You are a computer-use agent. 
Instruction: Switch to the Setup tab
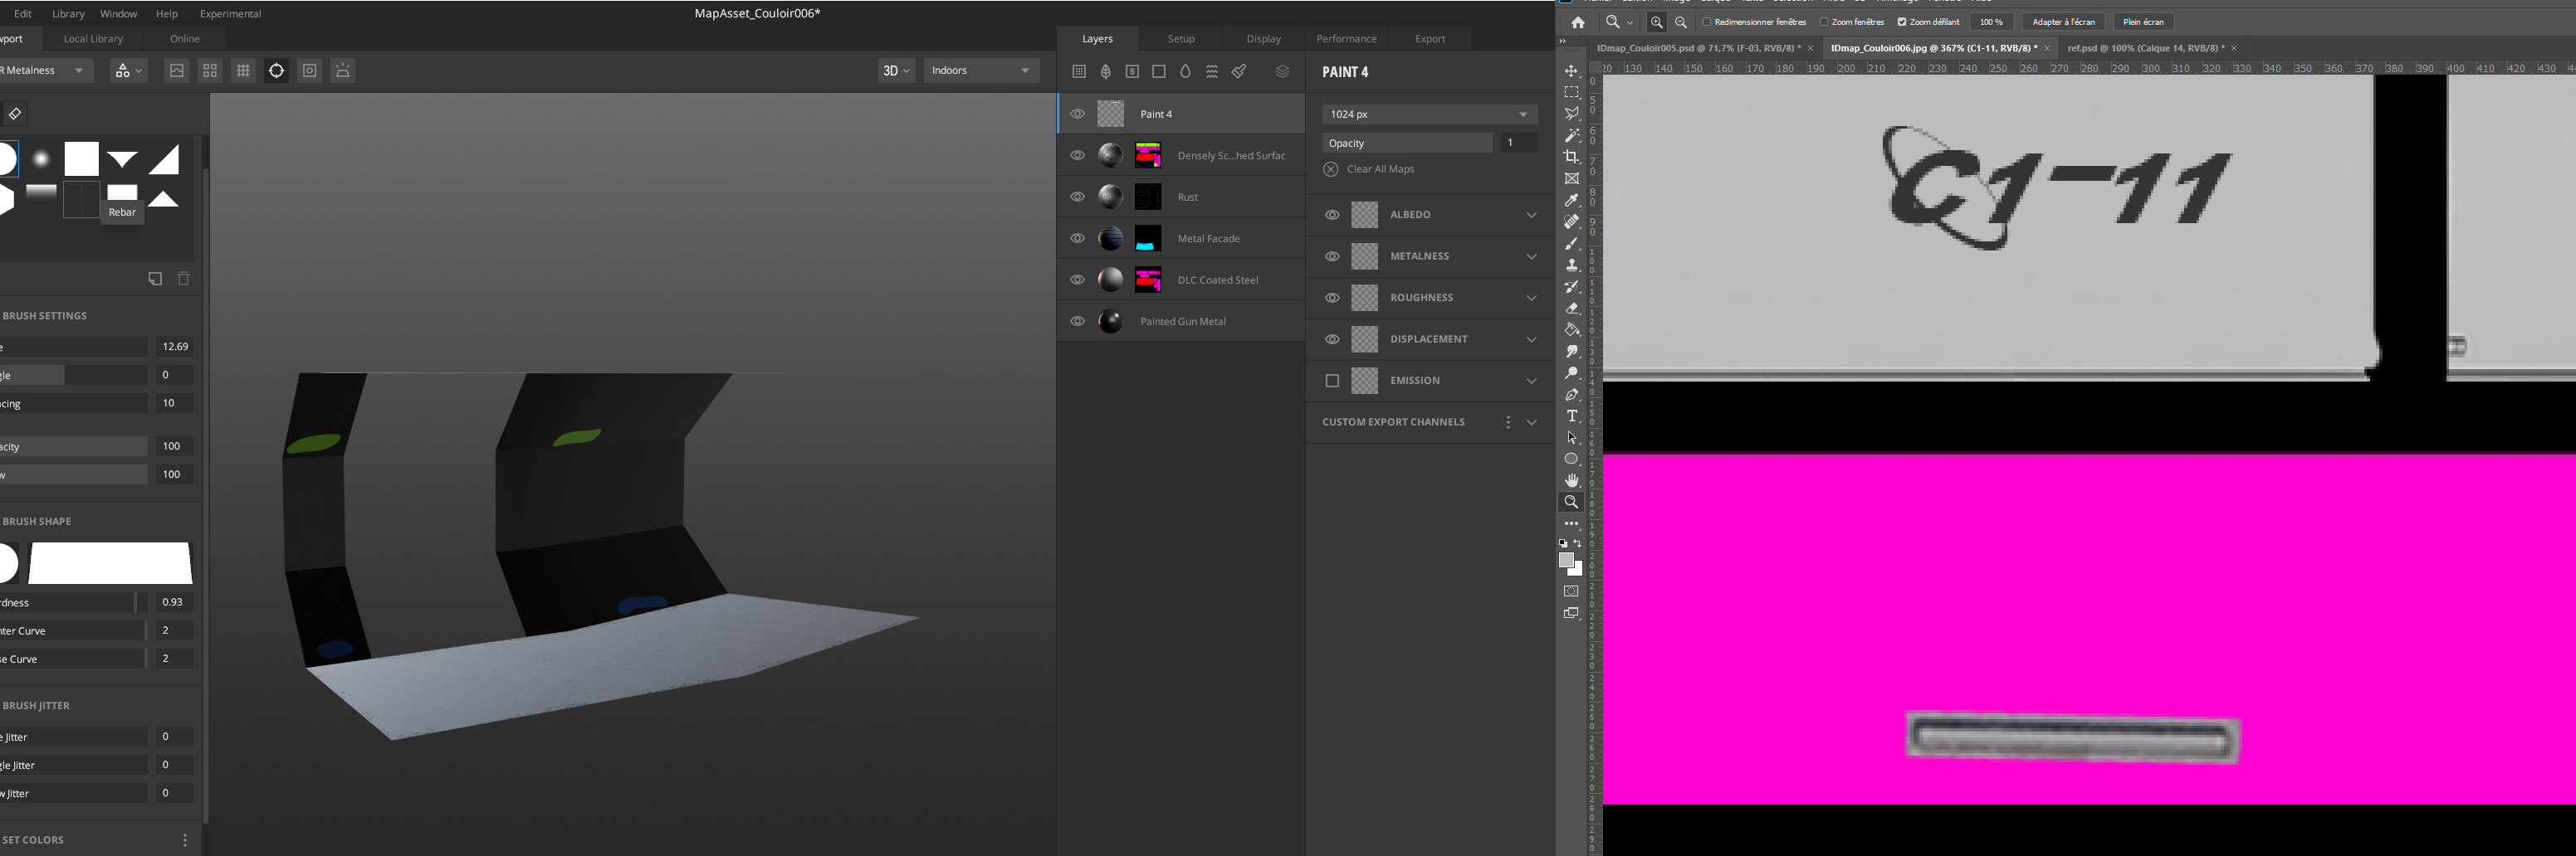pyautogui.click(x=1181, y=39)
